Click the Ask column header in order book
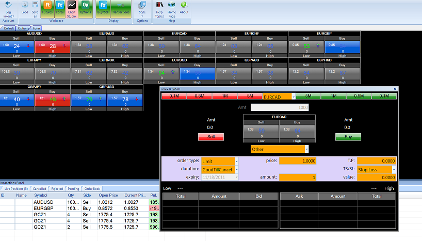 299,196
